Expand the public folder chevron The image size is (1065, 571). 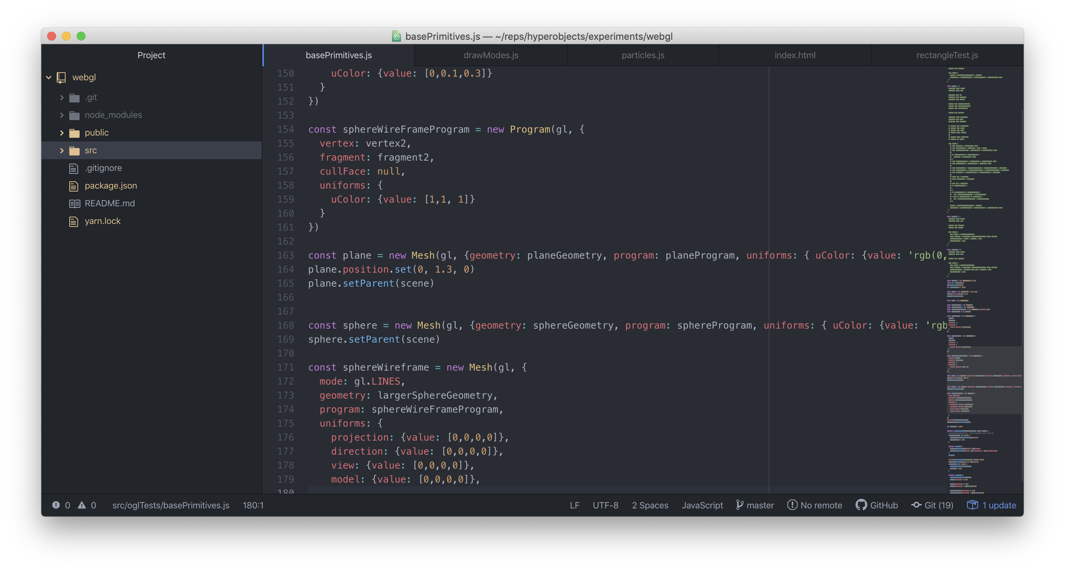pyautogui.click(x=62, y=133)
